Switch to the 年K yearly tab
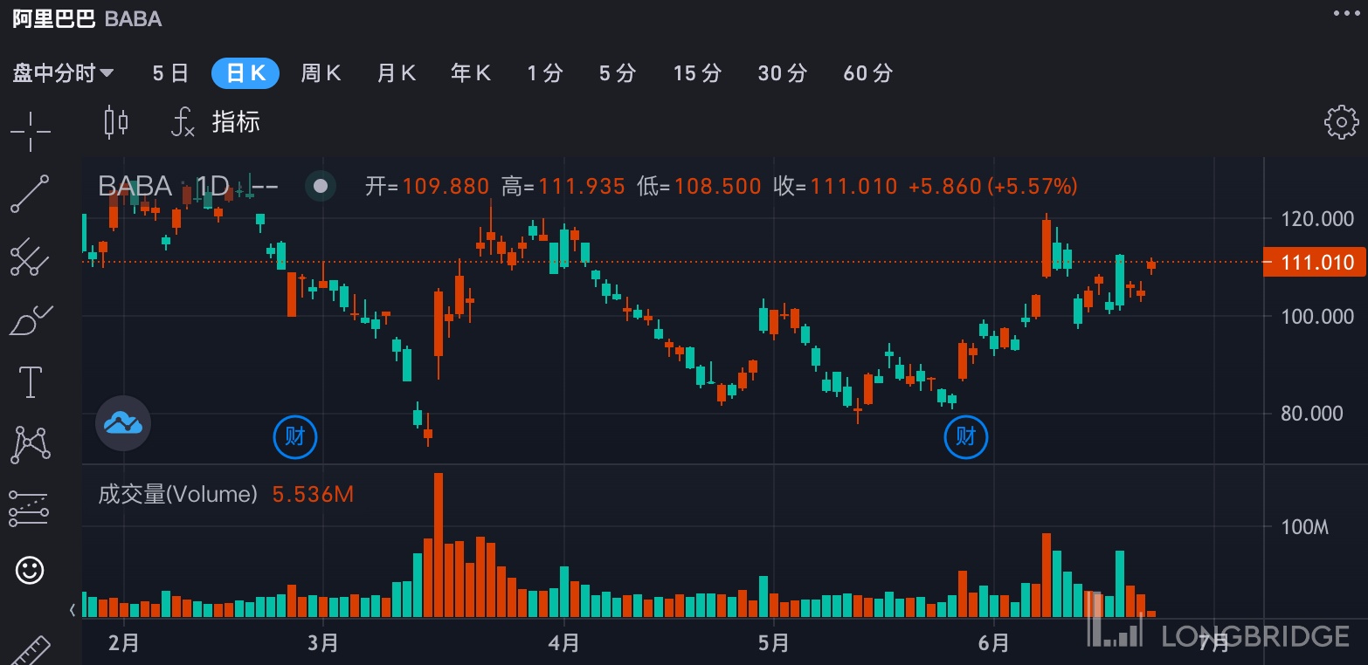 coord(471,73)
